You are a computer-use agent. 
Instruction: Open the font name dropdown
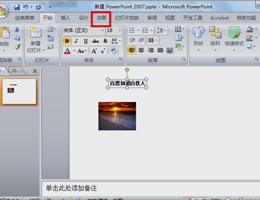[x=83, y=30]
